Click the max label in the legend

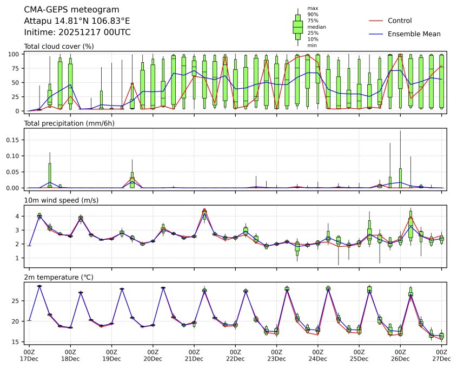tap(312, 8)
